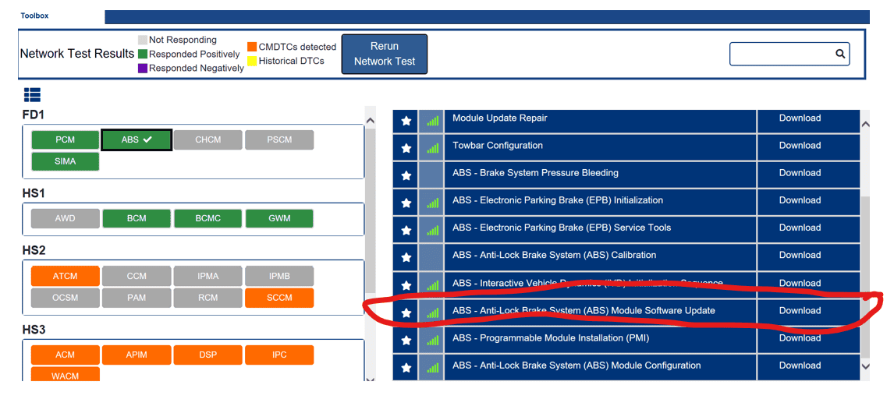Click the list view icon above FD1
Screen dimensions: 894x399
point(32,95)
